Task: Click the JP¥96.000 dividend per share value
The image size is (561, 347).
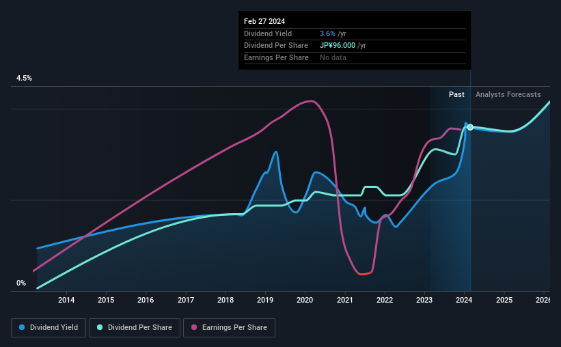Action: (338, 46)
